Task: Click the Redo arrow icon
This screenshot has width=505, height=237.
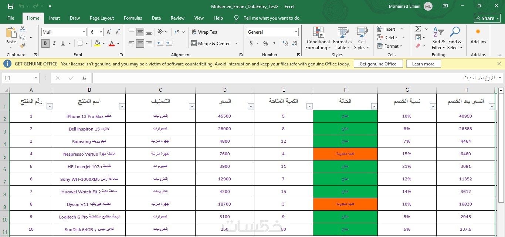Action: (36, 6)
